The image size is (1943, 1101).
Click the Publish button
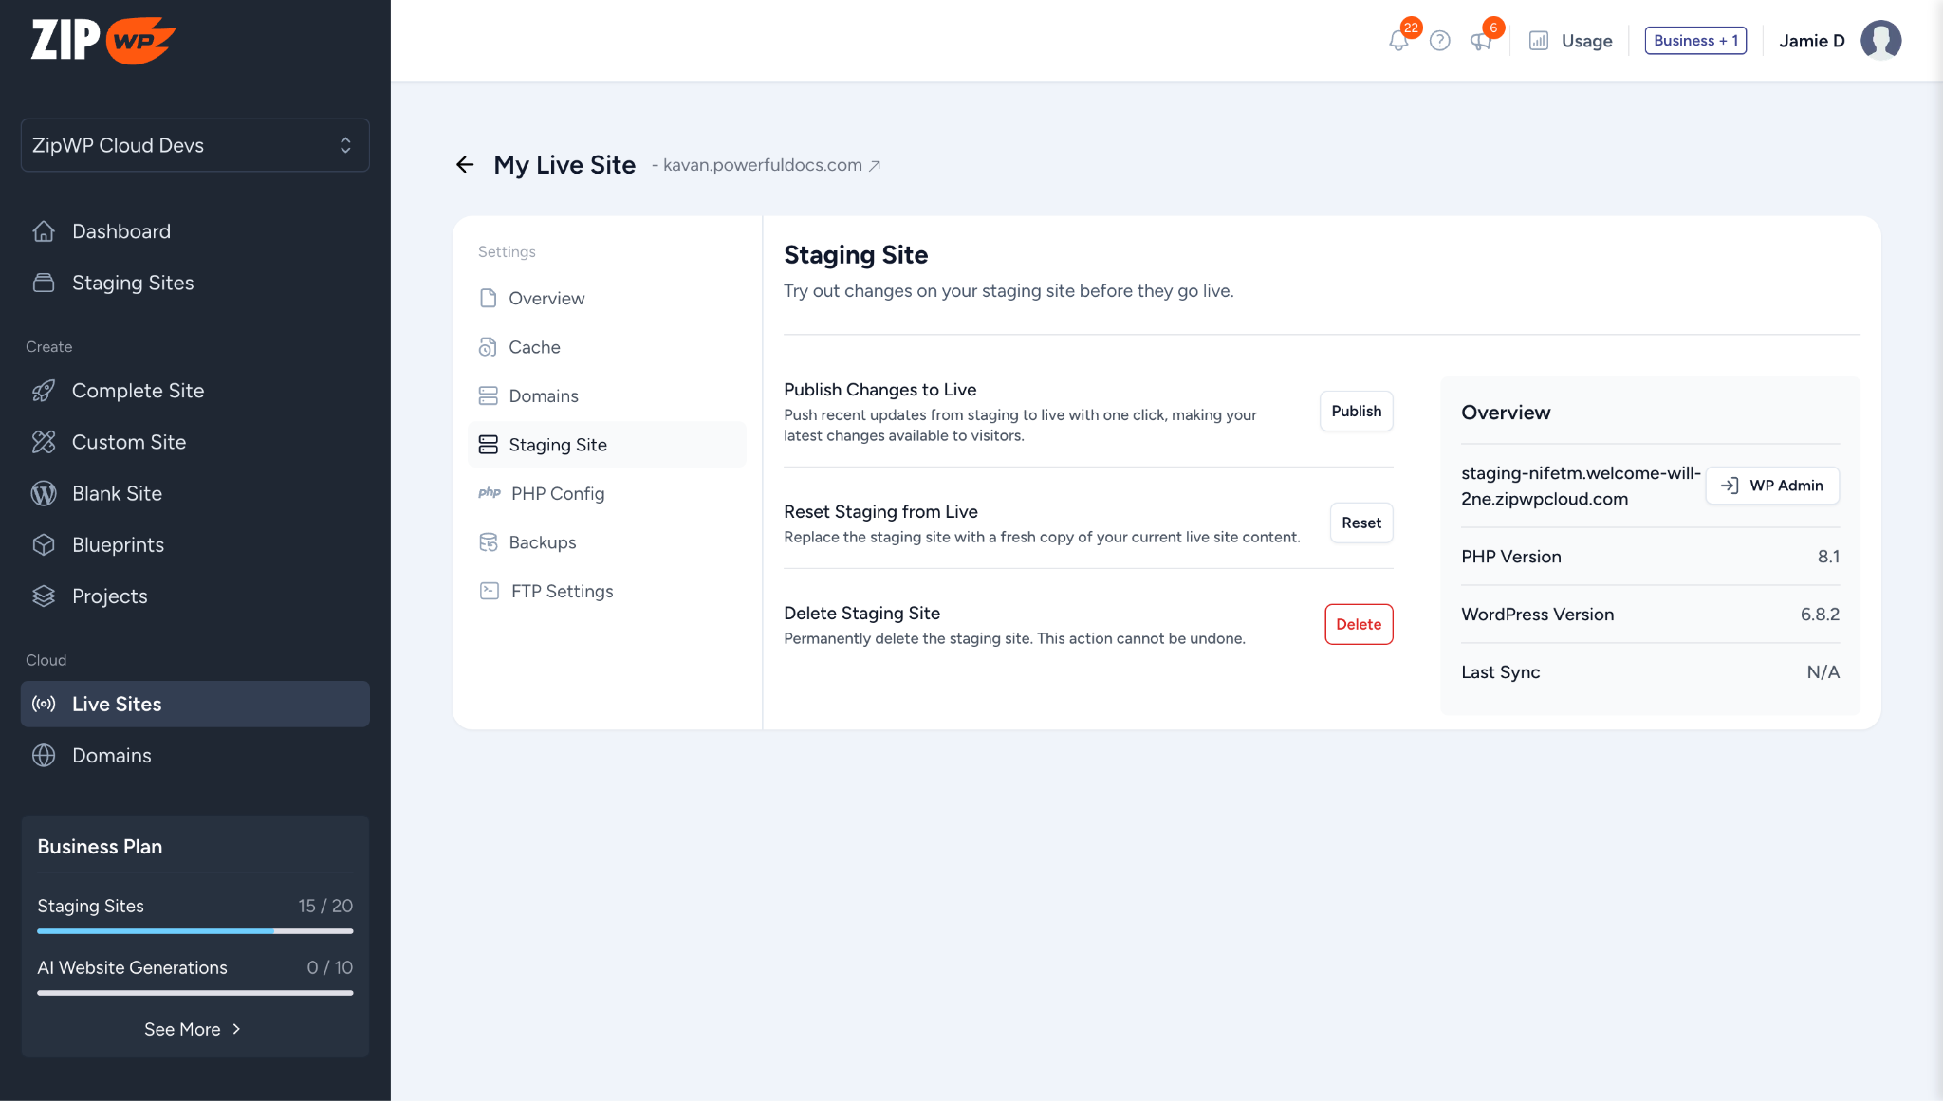pyautogui.click(x=1356, y=411)
